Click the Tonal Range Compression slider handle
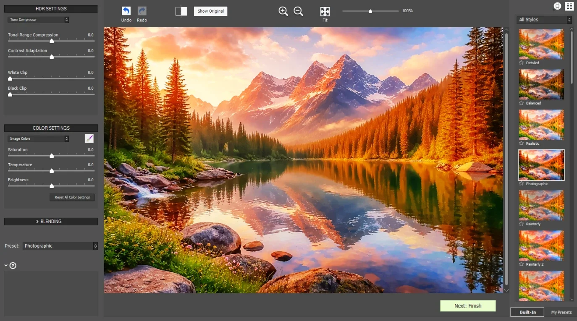Viewport: 577px width, 321px height. click(52, 41)
